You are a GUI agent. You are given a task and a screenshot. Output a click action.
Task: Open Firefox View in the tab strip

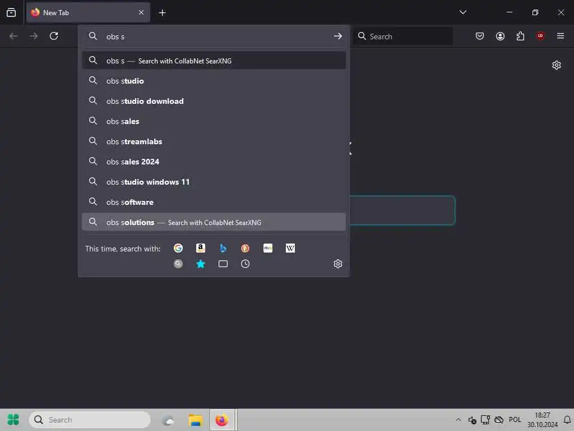tap(11, 12)
